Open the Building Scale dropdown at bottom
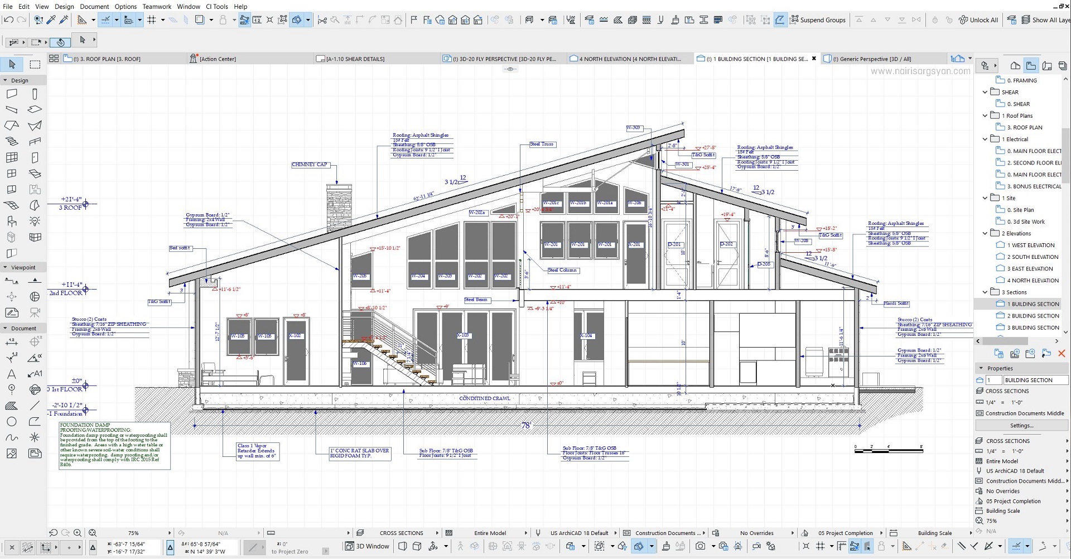The height and width of the screenshot is (559, 1071). click(x=971, y=533)
